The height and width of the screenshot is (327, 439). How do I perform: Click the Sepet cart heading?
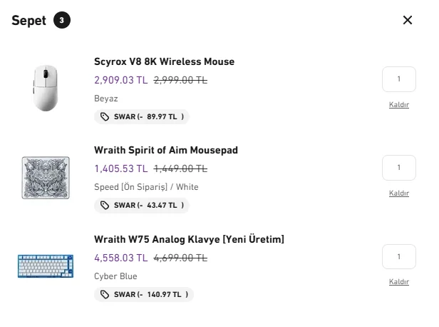pyautogui.click(x=29, y=20)
